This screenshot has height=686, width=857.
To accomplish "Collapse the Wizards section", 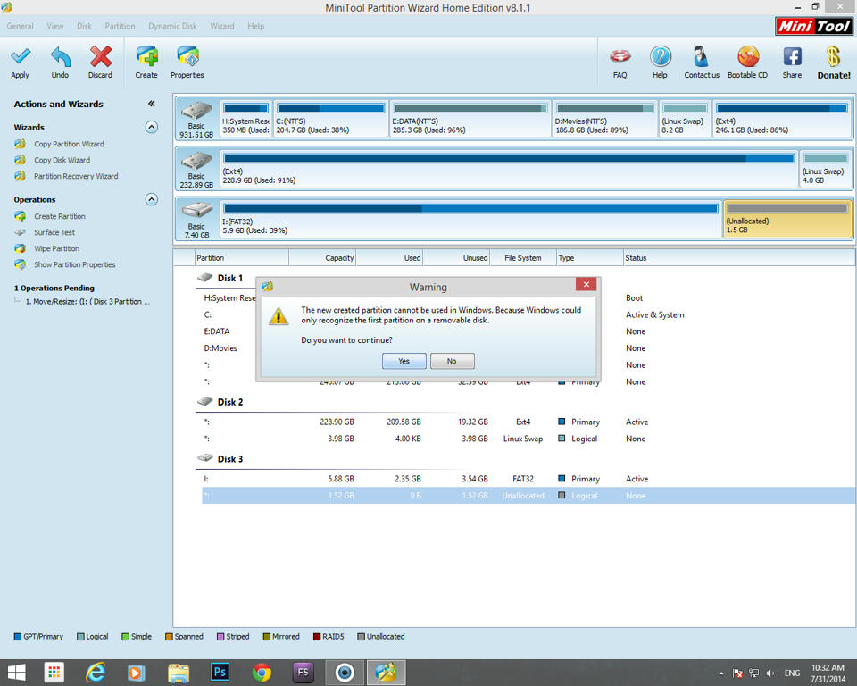I will 151,127.
